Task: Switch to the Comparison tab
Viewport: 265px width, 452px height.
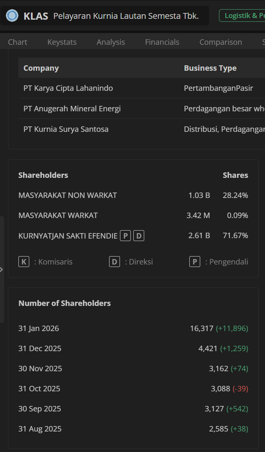Action: pos(220,42)
